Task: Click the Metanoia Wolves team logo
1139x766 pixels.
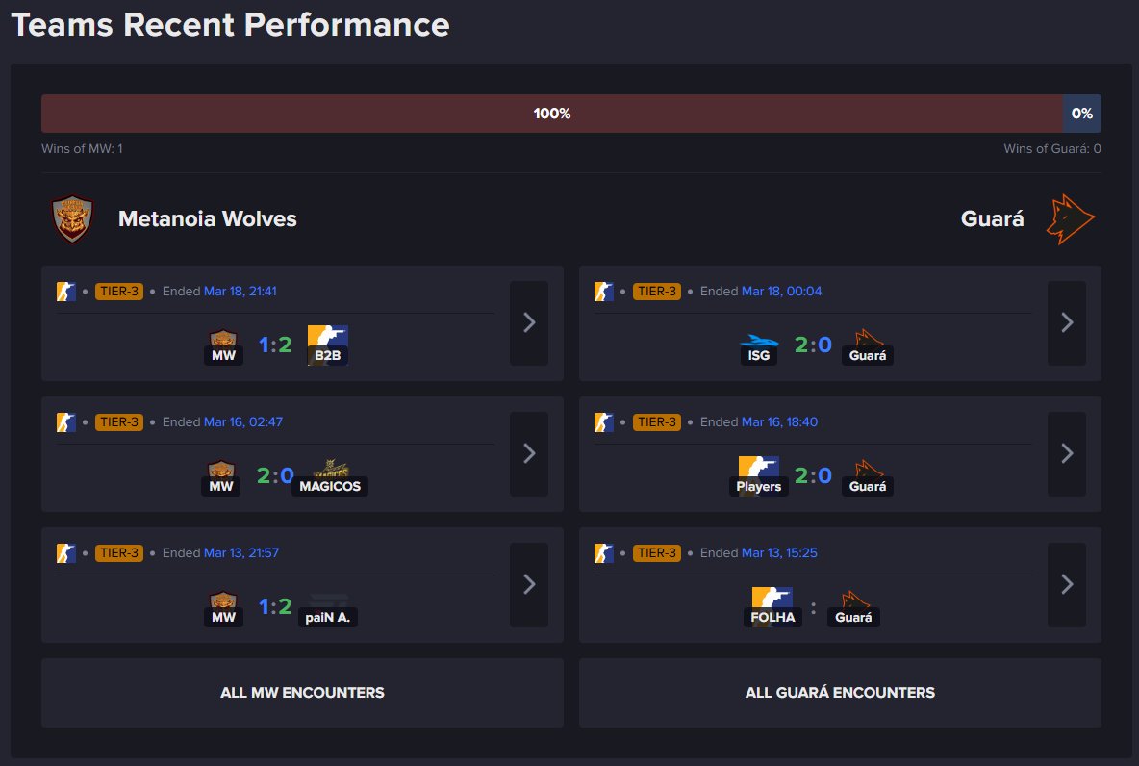Action: tap(73, 219)
